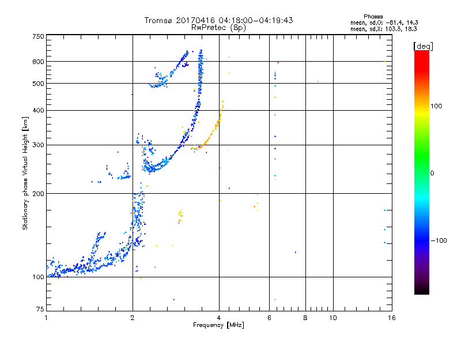Click the "RwPretec (8p)" subtitle

(x=218, y=28)
